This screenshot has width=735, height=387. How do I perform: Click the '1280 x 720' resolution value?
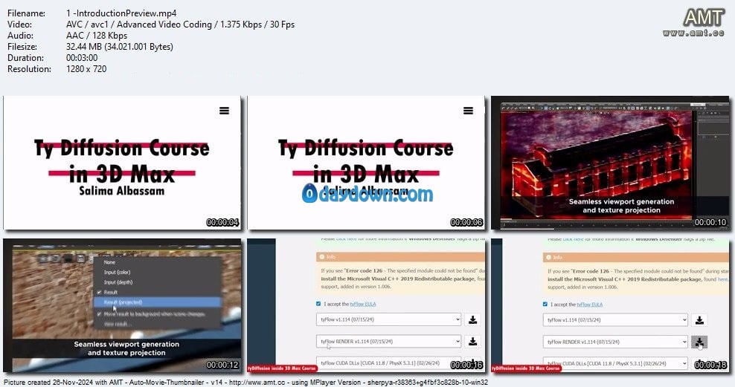point(86,69)
